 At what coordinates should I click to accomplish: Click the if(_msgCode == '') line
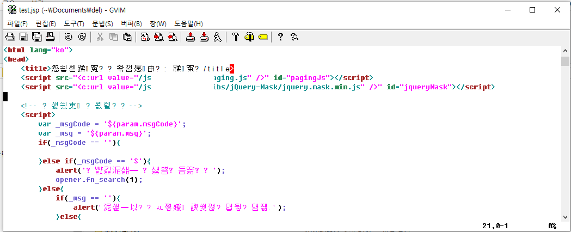(79, 142)
